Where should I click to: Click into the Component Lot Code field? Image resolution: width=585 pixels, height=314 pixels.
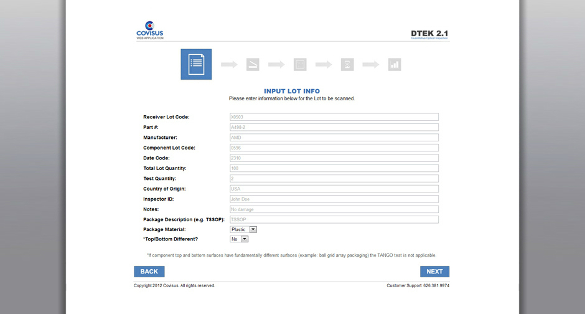[x=334, y=148]
